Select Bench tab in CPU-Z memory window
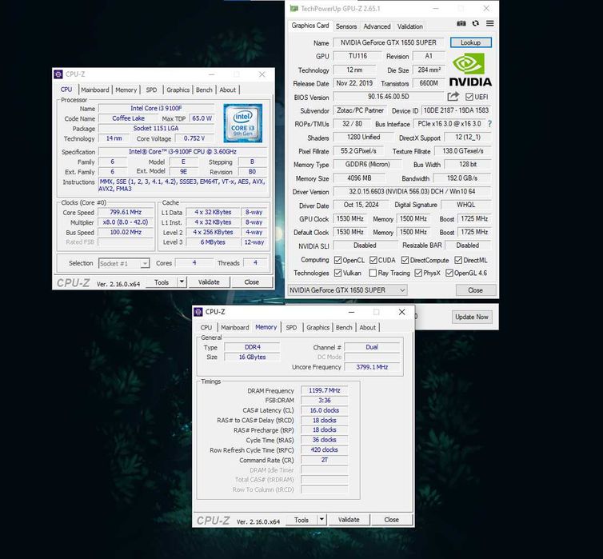This screenshot has width=603, height=559. pos(344,327)
